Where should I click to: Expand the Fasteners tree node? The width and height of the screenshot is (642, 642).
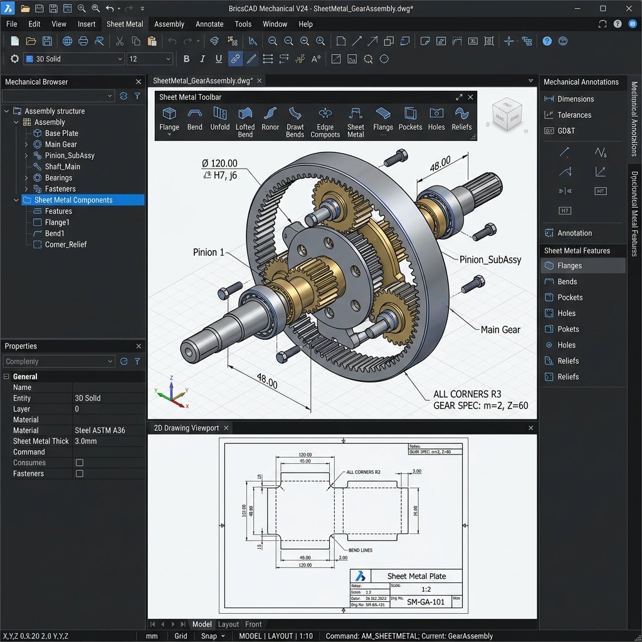[26, 189]
